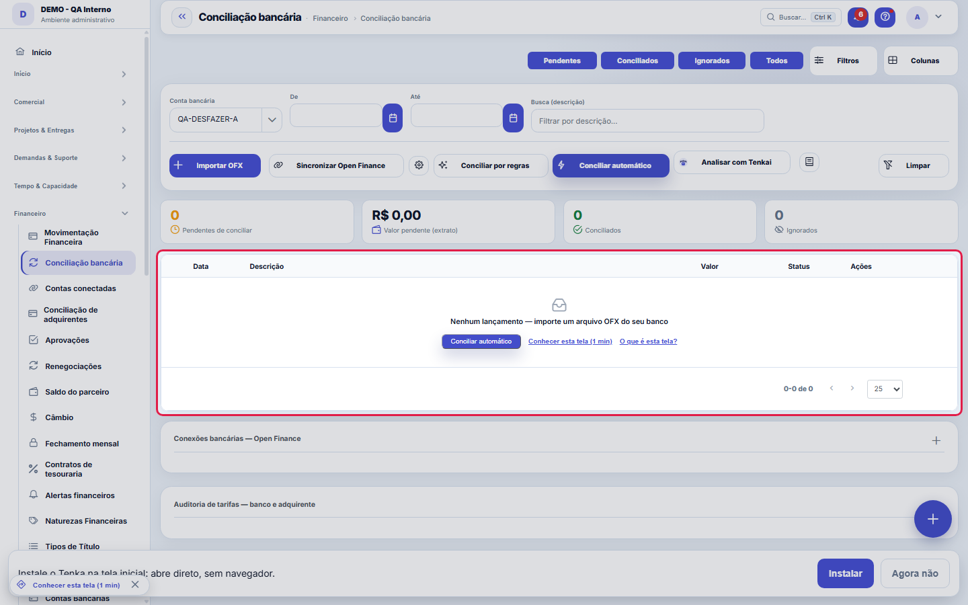The width and height of the screenshot is (968, 605).
Task: Collapse sidebar with double-chevron icon
Action: tap(182, 17)
